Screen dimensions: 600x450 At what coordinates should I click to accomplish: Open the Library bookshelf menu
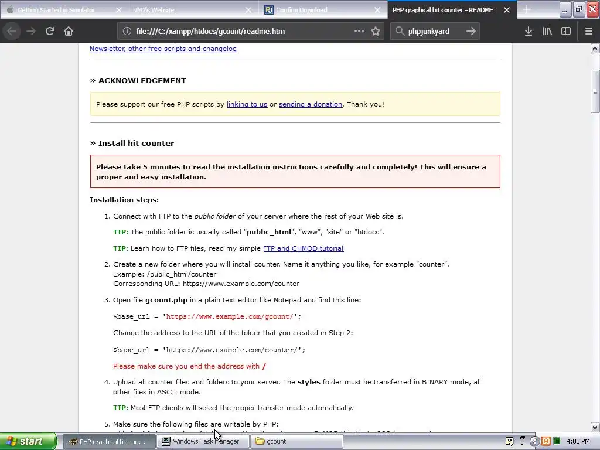pyautogui.click(x=547, y=32)
